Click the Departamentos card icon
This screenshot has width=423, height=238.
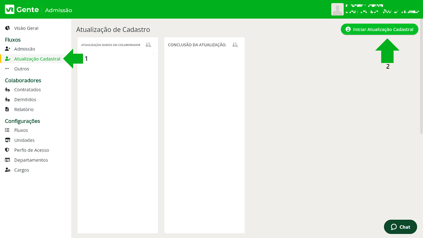point(7,160)
